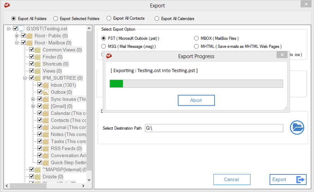Choose the MBOX export option
This screenshot has width=314, height=192.
coord(197,38)
